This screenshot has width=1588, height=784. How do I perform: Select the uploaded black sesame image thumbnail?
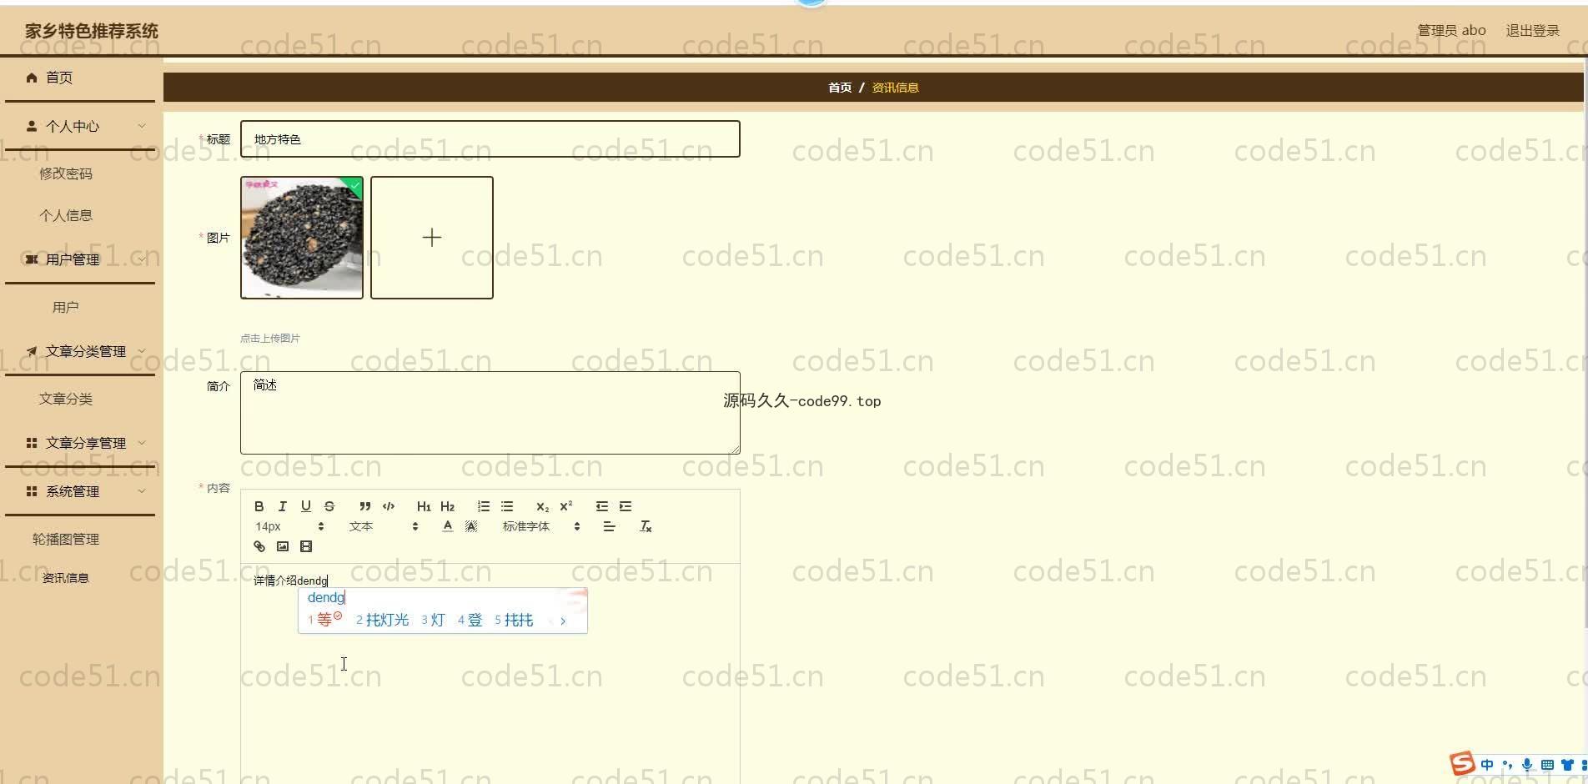click(302, 238)
